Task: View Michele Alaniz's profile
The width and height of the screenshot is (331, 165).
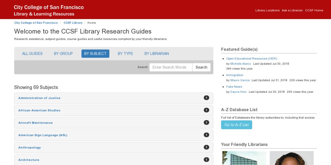Action: point(240,64)
